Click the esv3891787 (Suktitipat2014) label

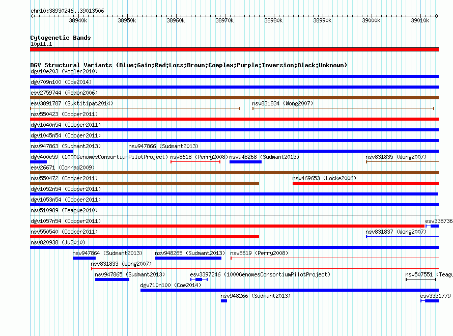pos(72,103)
